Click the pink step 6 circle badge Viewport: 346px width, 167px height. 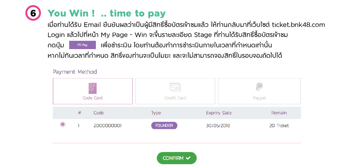click(x=33, y=14)
